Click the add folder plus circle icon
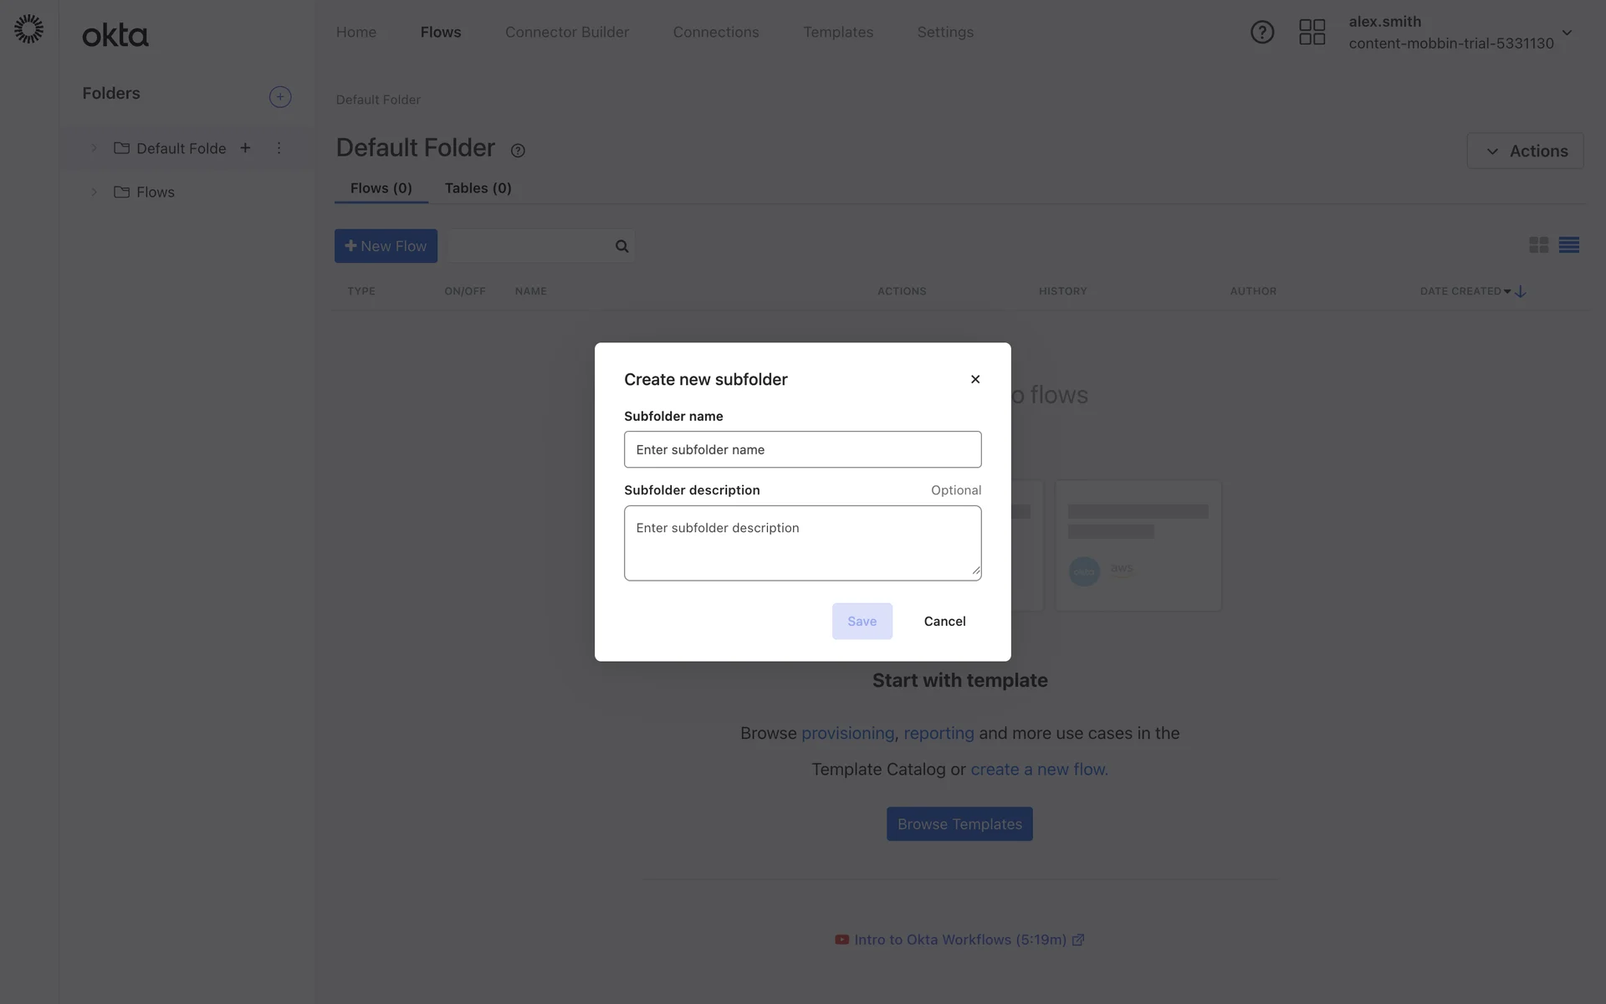This screenshot has height=1004, width=1606. (280, 97)
